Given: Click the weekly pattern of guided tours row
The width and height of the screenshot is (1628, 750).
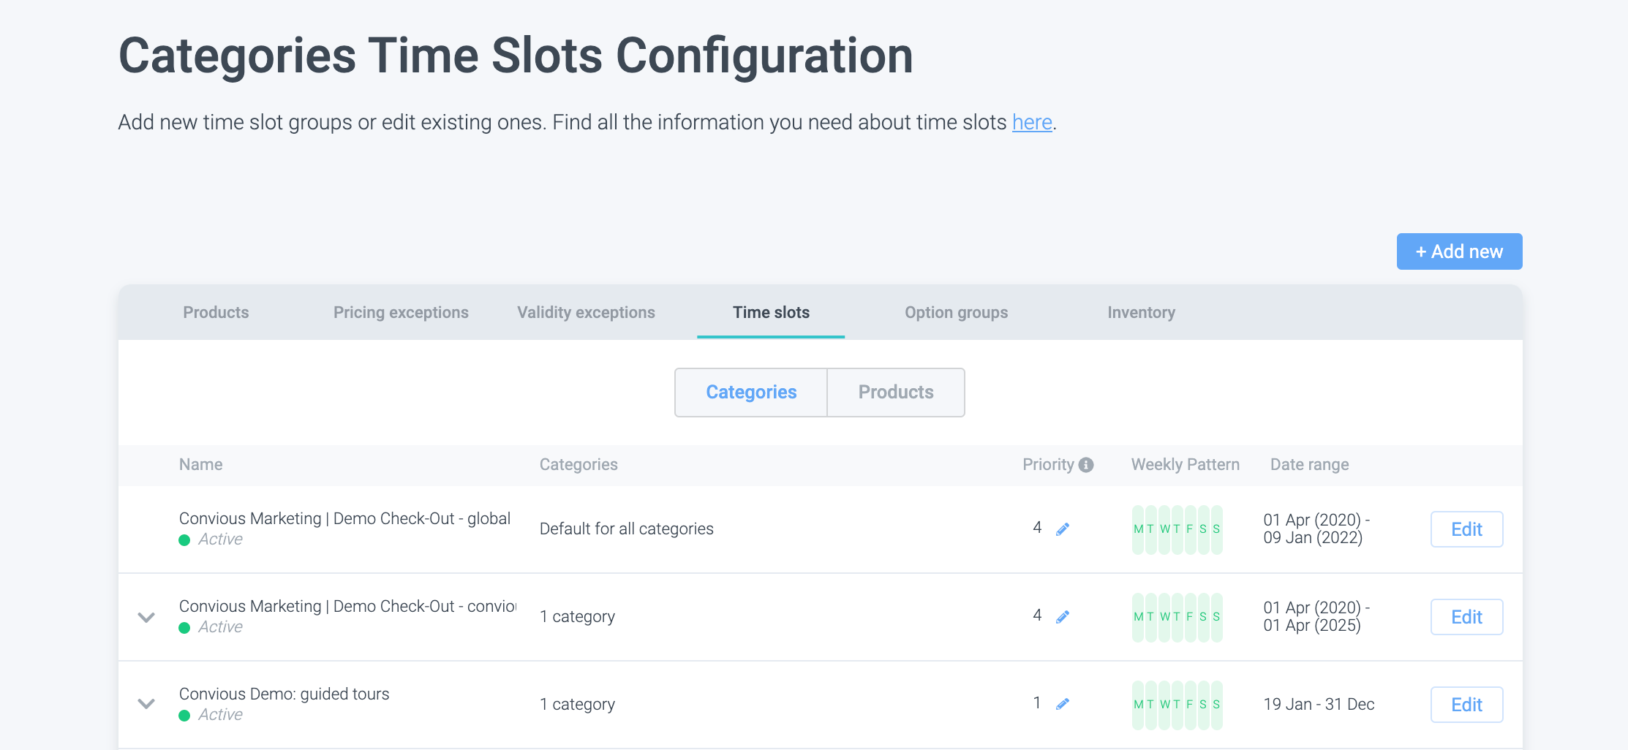Looking at the screenshot, I should [x=1177, y=705].
